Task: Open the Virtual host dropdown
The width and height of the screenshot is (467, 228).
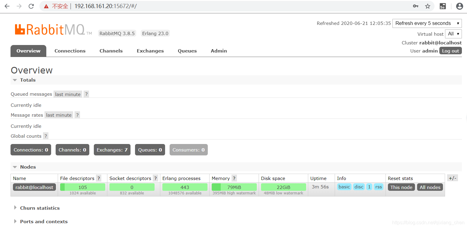Action: click(453, 34)
